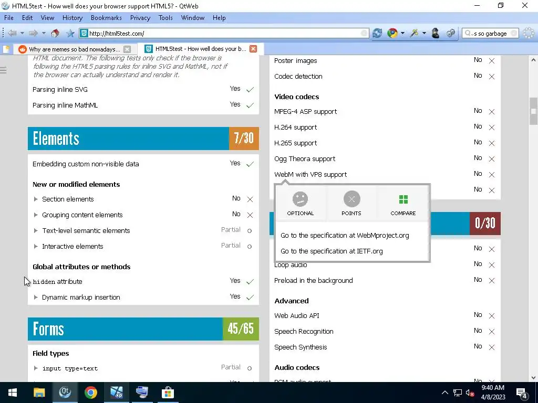The image size is (538, 403).
Task: Click the scroll up arrow
Action: point(533,60)
